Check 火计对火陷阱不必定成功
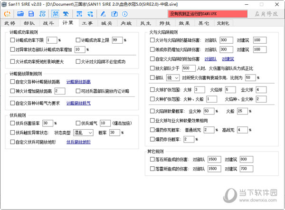Screen dimensions: 285x210 tap(78, 61)
